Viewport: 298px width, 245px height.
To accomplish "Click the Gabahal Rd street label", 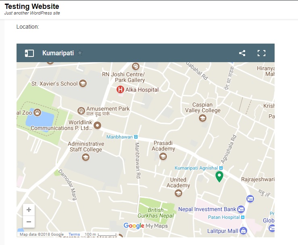I will [197, 71].
